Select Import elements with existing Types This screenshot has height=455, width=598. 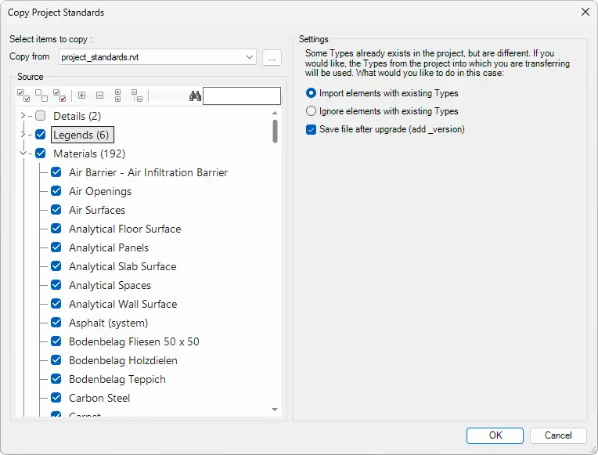point(312,92)
